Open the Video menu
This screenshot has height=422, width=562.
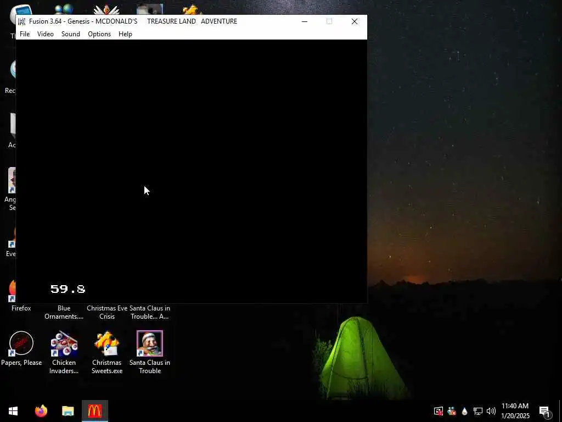(46, 34)
